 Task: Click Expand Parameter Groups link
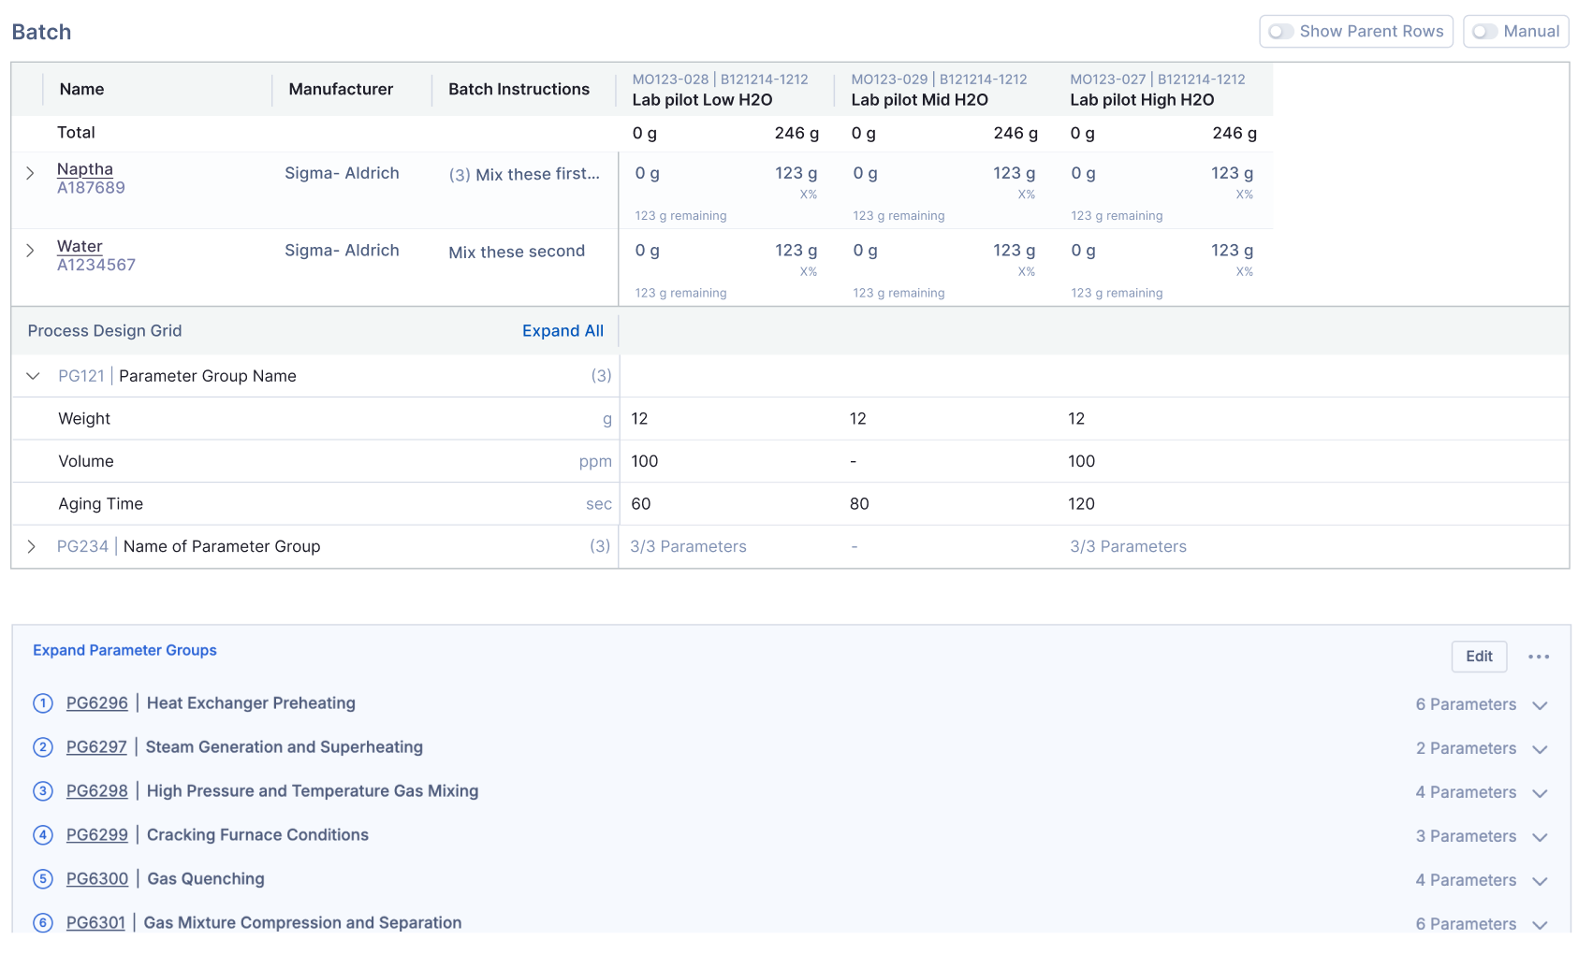[x=124, y=650]
